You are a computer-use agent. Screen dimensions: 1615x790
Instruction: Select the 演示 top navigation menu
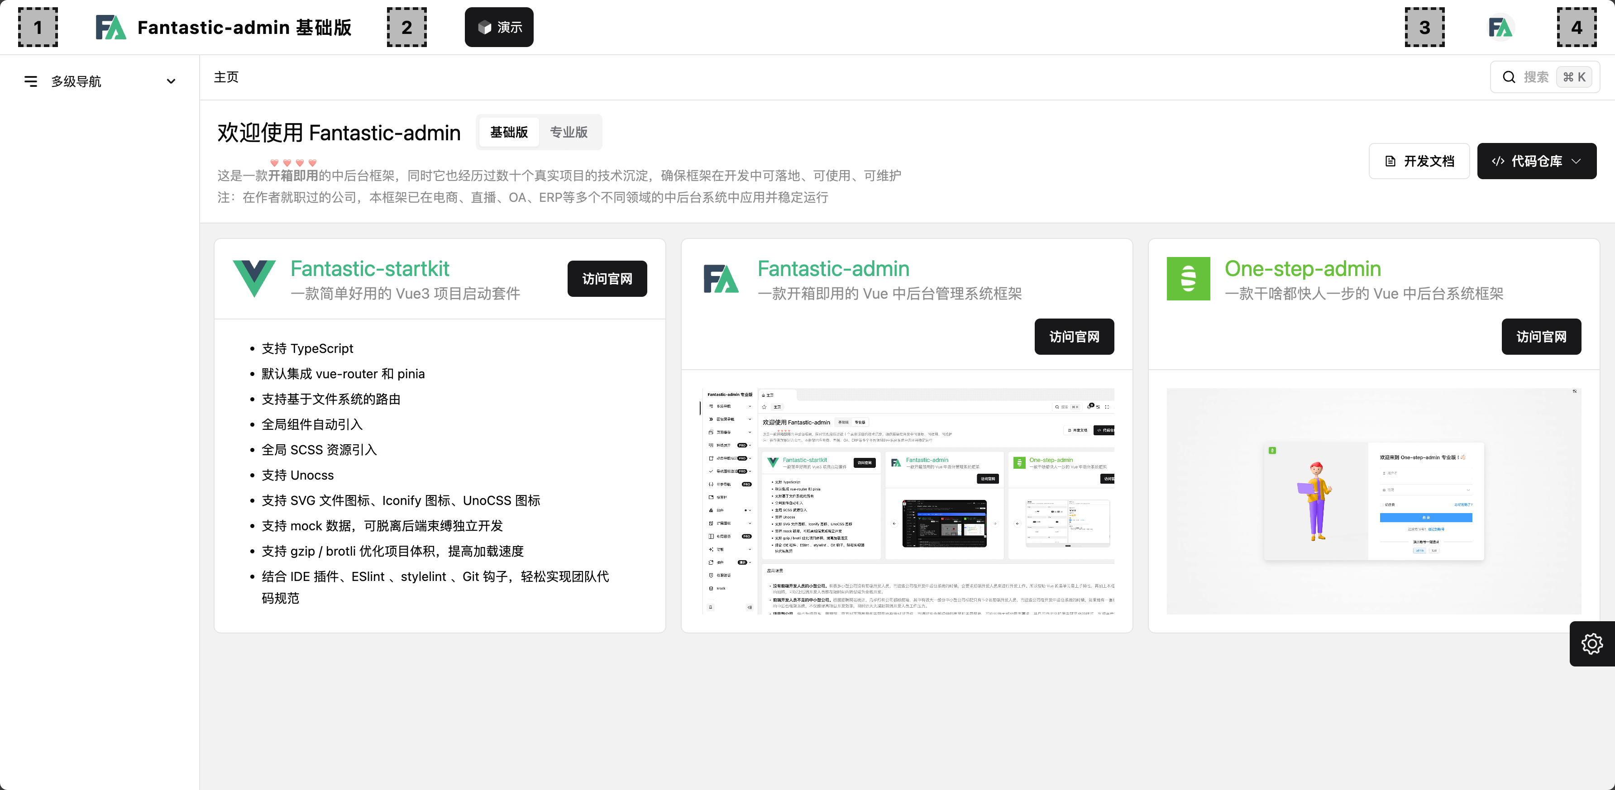[499, 28]
